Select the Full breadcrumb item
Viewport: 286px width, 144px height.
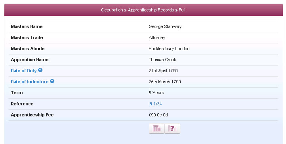point(182,10)
